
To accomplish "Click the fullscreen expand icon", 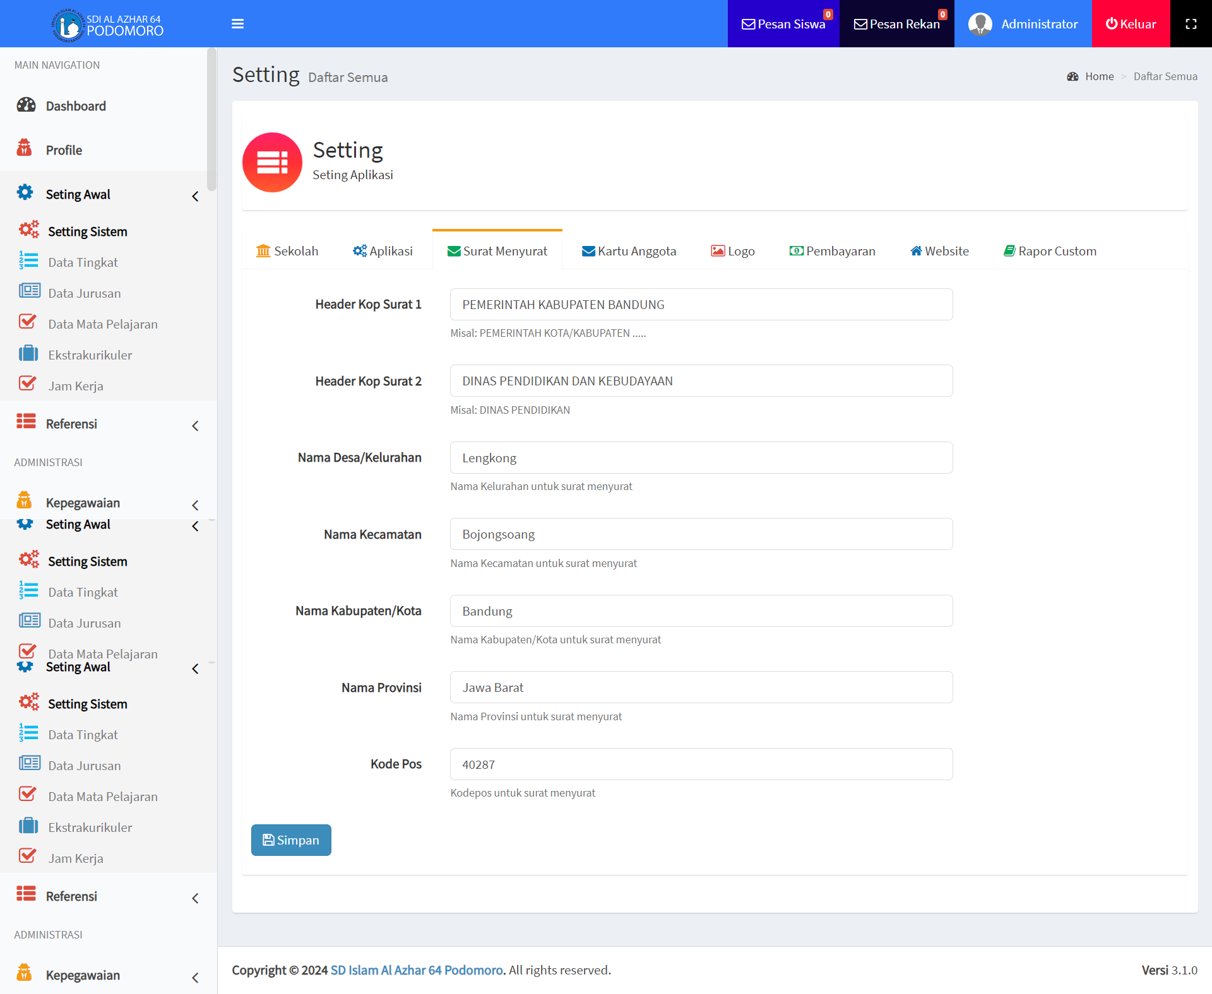I will (x=1191, y=24).
